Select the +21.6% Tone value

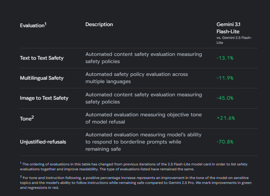coord(225,118)
